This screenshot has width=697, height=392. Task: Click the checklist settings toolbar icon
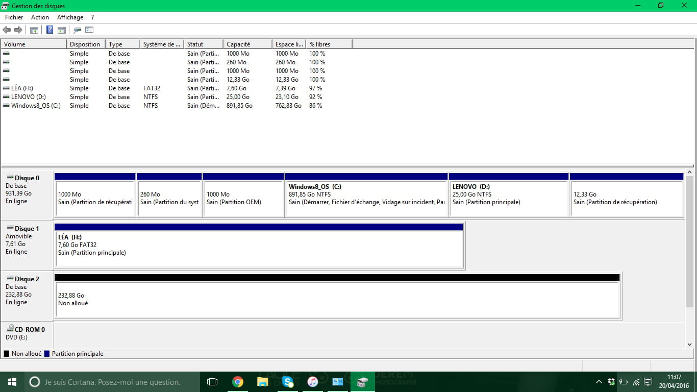coord(89,30)
